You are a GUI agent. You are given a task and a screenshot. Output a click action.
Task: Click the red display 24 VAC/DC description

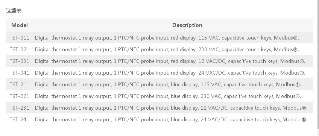pos(170,73)
